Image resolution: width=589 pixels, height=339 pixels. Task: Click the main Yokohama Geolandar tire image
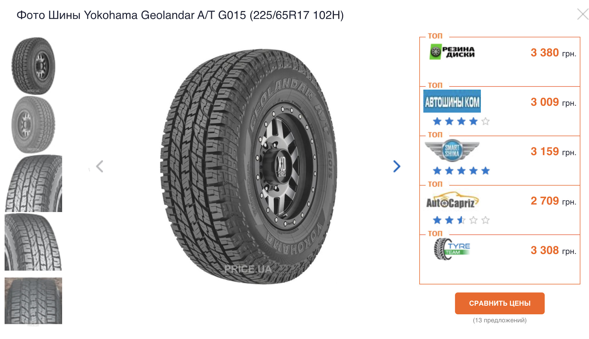pos(249,166)
